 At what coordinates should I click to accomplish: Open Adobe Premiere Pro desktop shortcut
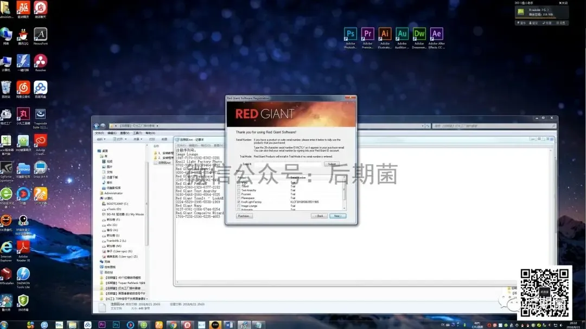(x=367, y=37)
